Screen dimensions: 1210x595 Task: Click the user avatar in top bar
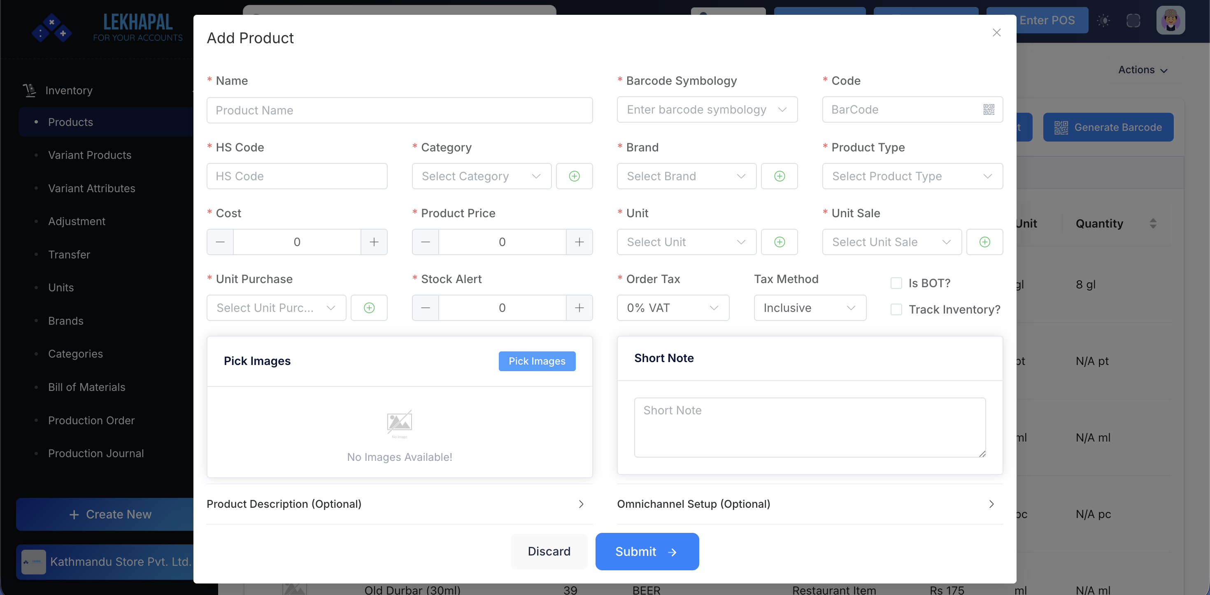pyautogui.click(x=1170, y=20)
